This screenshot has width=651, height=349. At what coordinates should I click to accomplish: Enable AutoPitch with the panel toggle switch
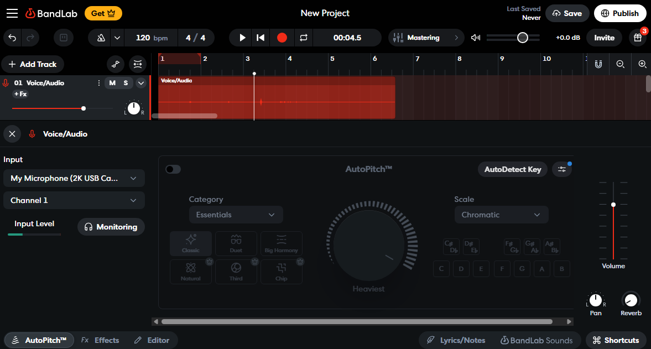pos(173,169)
